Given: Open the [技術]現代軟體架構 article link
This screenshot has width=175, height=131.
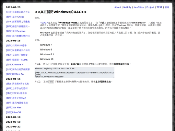Looking at the screenshot, I should 18,36.
